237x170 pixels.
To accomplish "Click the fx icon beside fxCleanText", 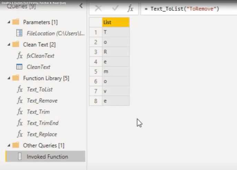I will coord(20,56).
